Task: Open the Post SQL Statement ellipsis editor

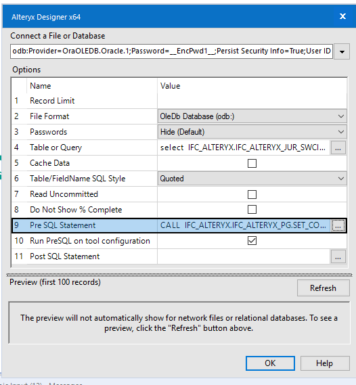Action: 338,256
